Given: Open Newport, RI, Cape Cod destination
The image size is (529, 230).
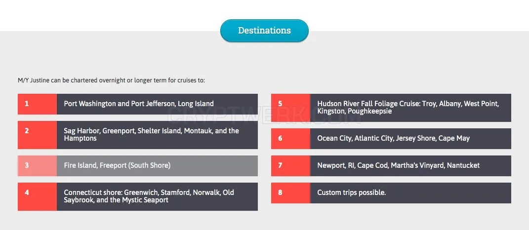Looking at the screenshot, I should [x=410, y=165].
